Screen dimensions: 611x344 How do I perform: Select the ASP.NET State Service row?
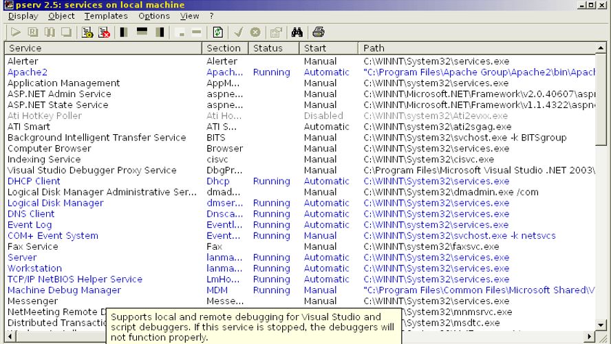(x=300, y=105)
